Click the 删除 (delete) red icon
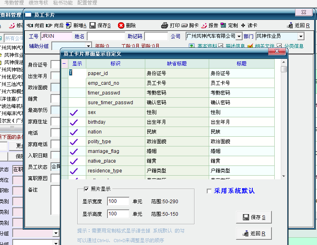This screenshot has width=317, height=245. tap(121, 26)
